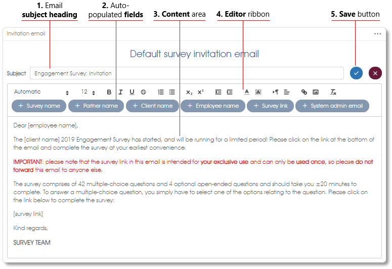Insert a bulleted list
The height and width of the screenshot is (269, 392).
click(172, 92)
